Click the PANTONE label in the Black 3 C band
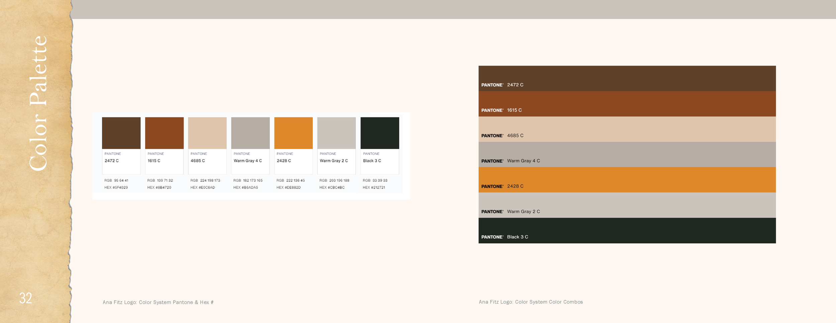 point(492,237)
